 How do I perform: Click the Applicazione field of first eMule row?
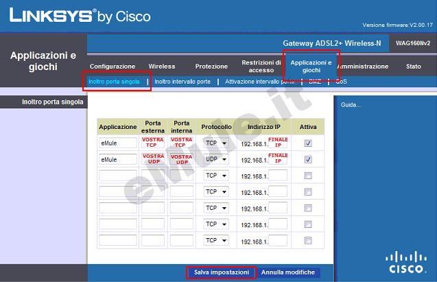point(118,143)
